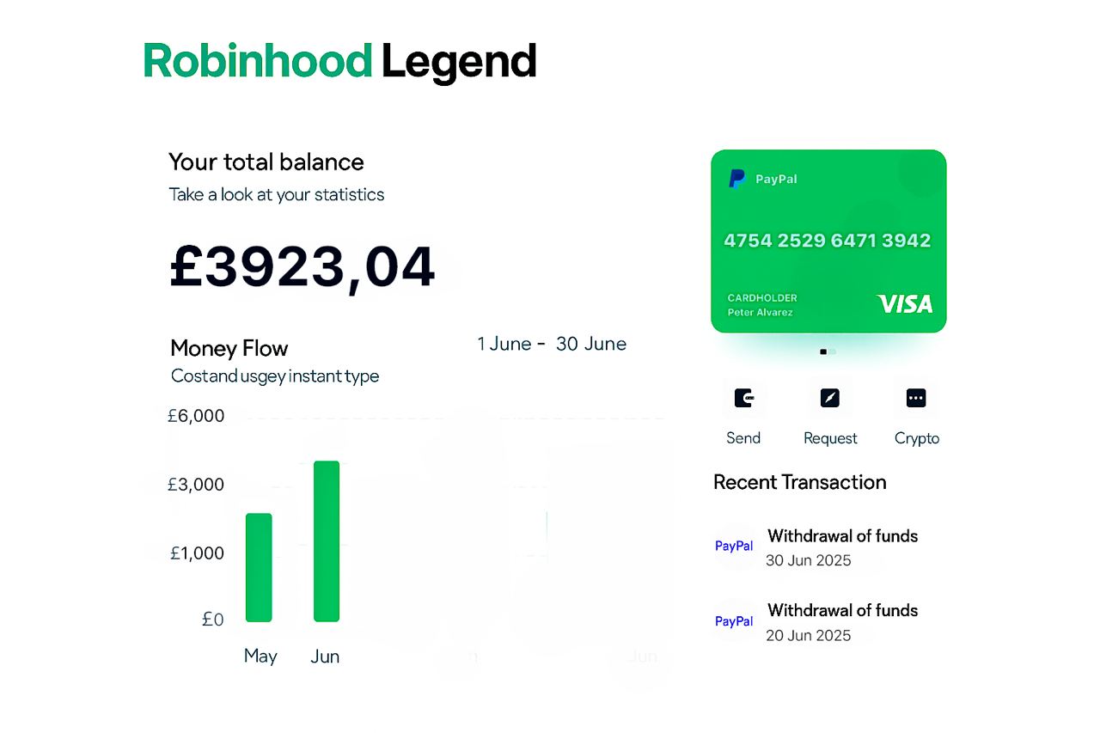The width and height of the screenshot is (1100, 733).
Task: Click PayPal icon for 20 Jun withdrawal
Action: click(734, 621)
